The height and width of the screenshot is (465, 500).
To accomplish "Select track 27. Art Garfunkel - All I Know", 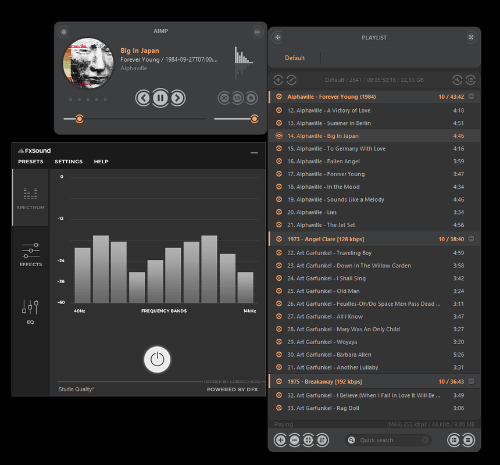I will pos(374,316).
